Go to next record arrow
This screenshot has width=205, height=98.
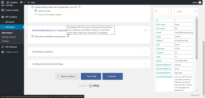196,11
